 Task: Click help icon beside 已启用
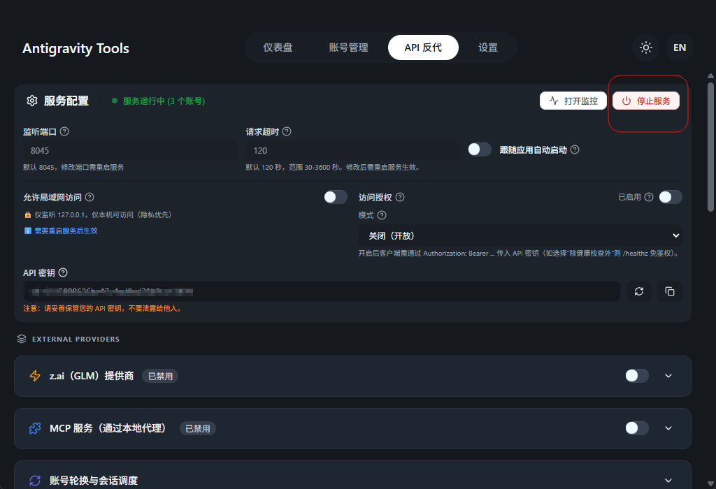pos(649,197)
